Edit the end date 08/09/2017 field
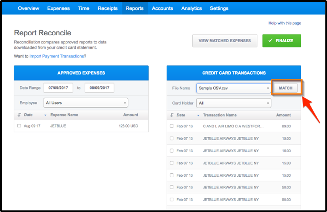 (x=99, y=88)
